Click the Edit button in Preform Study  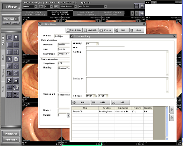120,102
